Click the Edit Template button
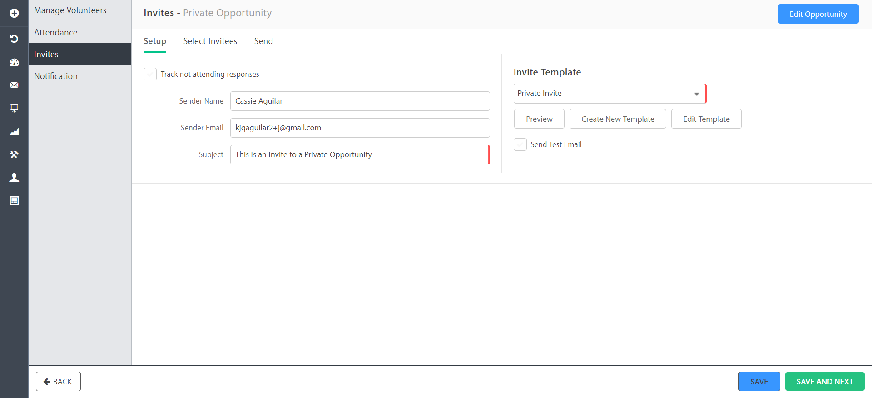 coord(706,119)
